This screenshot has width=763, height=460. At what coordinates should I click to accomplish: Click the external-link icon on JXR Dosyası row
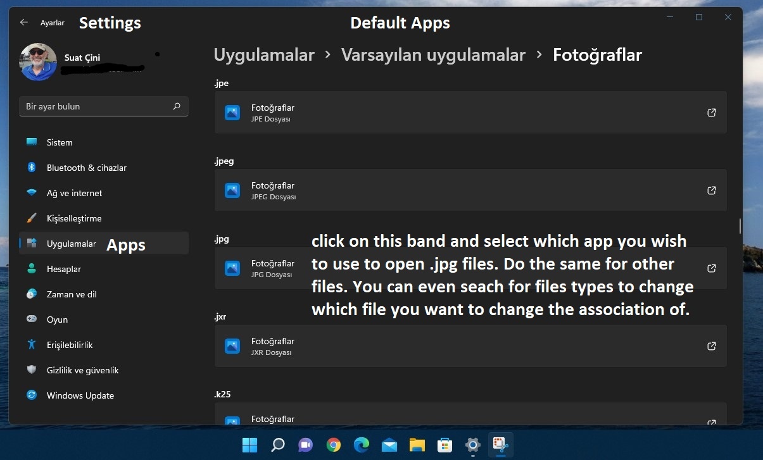711,346
